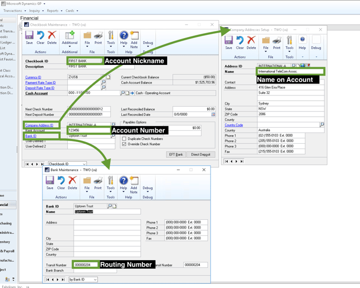This screenshot has width=360, height=288.
Task: Click City field showing Sydney
Action: tap(291, 104)
